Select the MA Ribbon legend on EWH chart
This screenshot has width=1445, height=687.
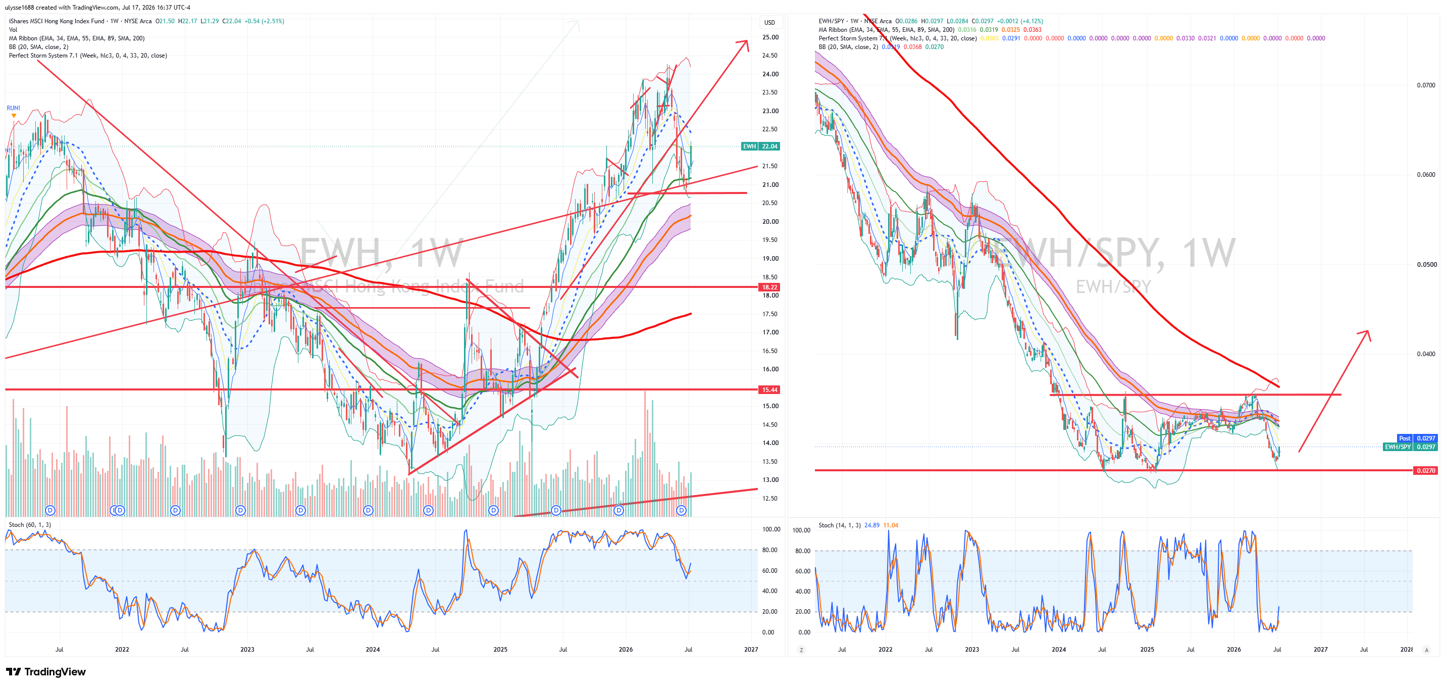click(x=77, y=38)
